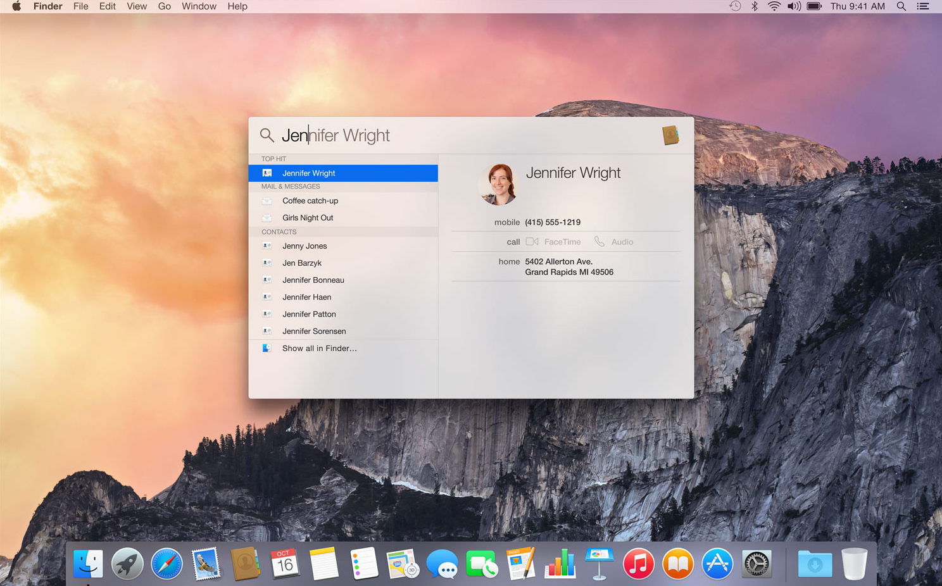Select the Coffee catch-up mail result
Image resolution: width=942 pixels, height=586 pixels.
click(310, 201)
